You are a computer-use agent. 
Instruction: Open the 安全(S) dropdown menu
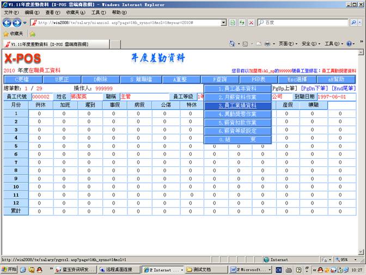click(309, 44)
